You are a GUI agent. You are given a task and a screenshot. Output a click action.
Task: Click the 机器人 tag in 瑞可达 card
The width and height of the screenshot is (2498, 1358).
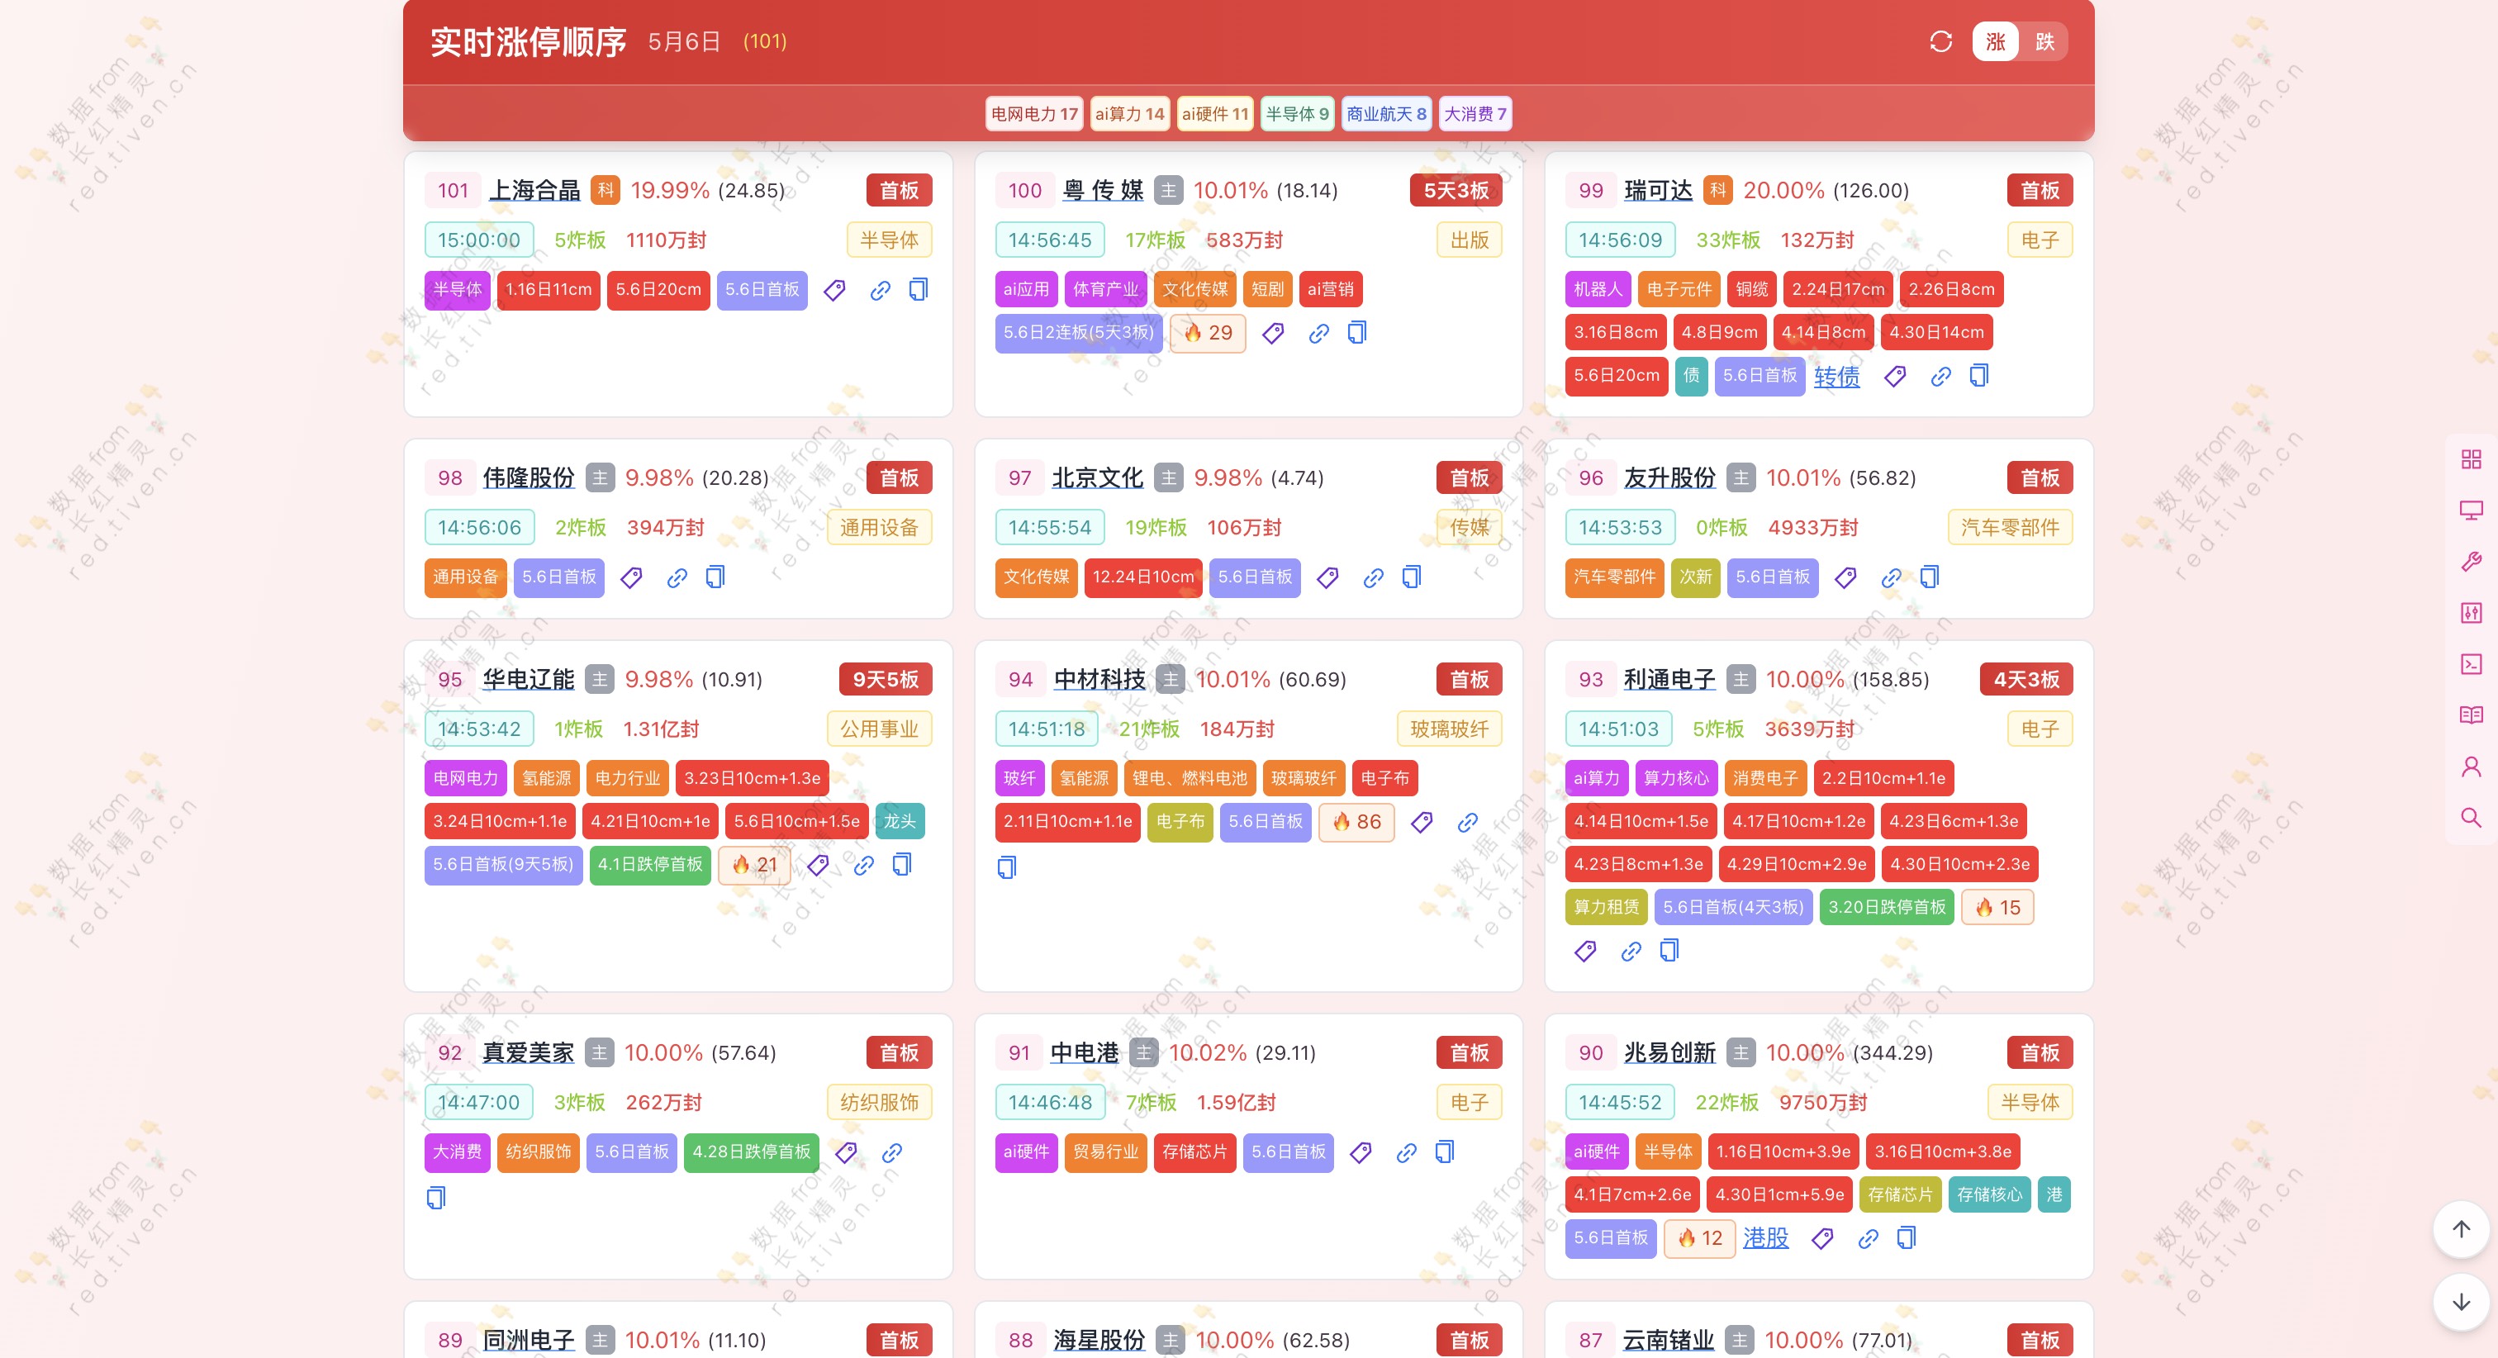pyautogui.click(x=1598, y=290)
